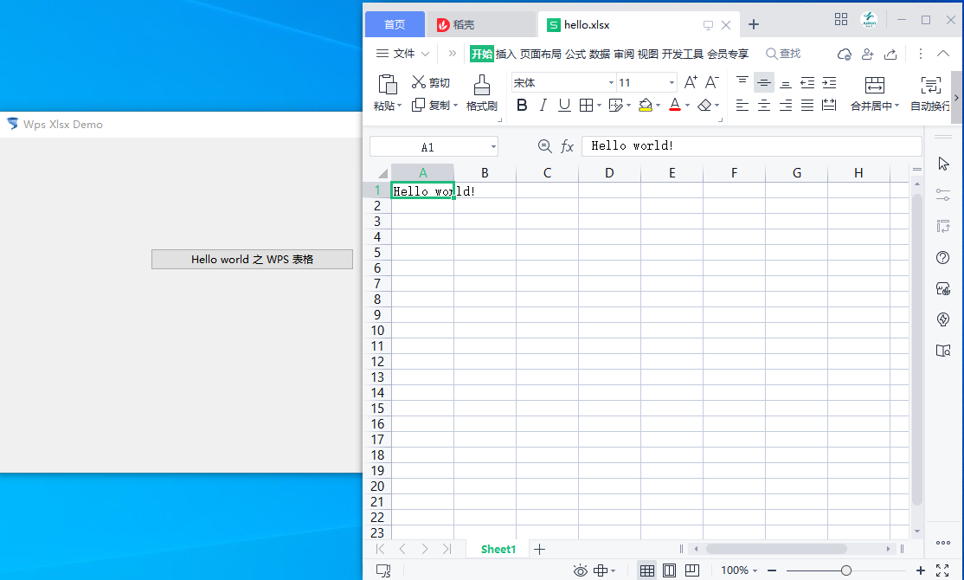Click the help question mark sidebar icon
964x580 pixels.
[x=942, y=258]
